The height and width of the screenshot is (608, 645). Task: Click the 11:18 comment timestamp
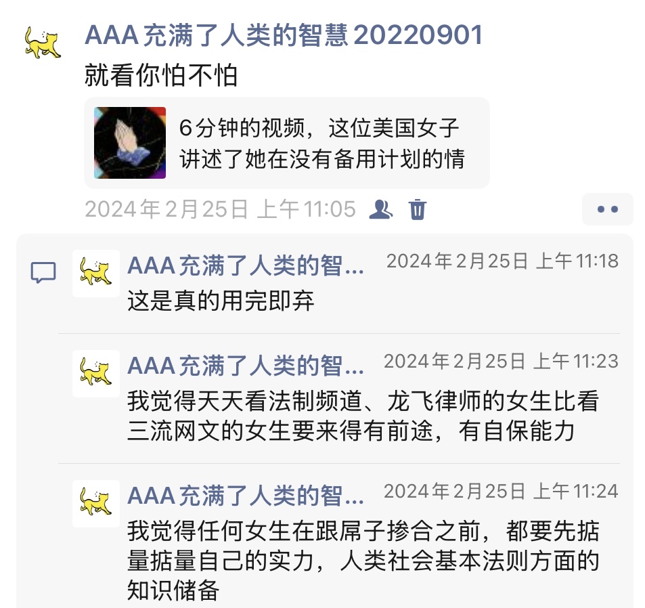502,261
